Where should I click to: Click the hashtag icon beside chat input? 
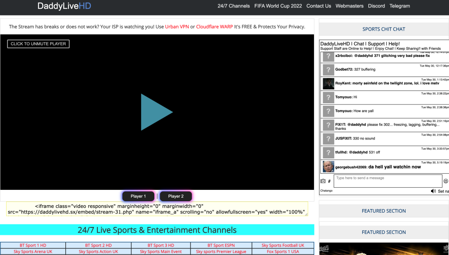pos(329,181)
